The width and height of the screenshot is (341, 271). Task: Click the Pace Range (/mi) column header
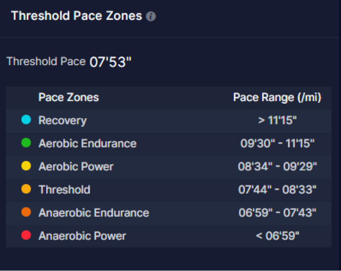277,97
